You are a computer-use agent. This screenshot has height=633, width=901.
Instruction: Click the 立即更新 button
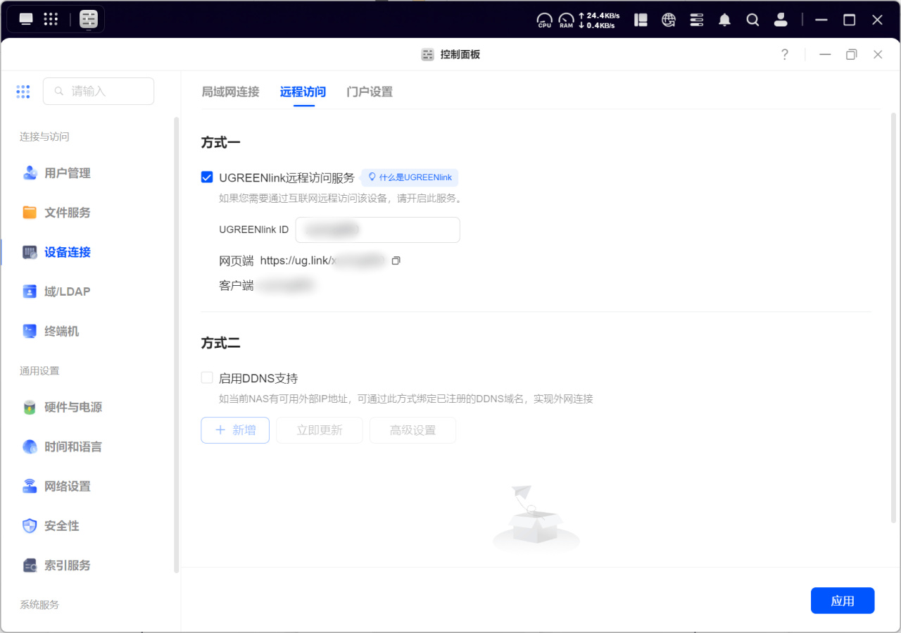point(320,430)
